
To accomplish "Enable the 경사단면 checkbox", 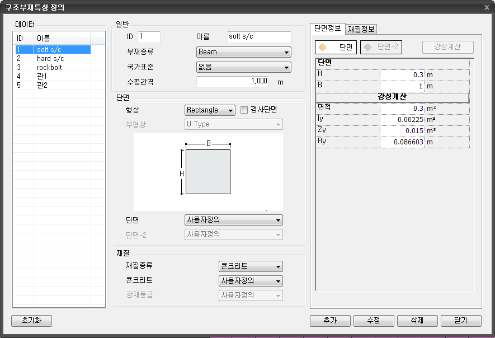I will 244,110.
